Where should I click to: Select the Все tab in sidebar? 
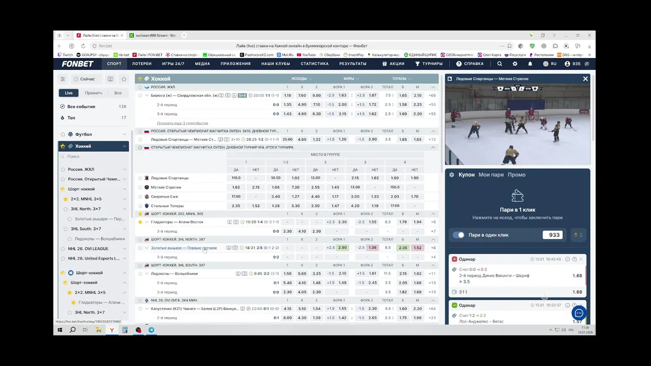[118, 93]
